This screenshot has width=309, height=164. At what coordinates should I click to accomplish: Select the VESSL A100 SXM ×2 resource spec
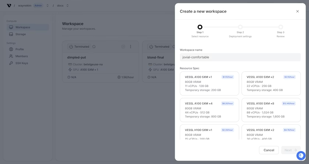tap(271, 83)
